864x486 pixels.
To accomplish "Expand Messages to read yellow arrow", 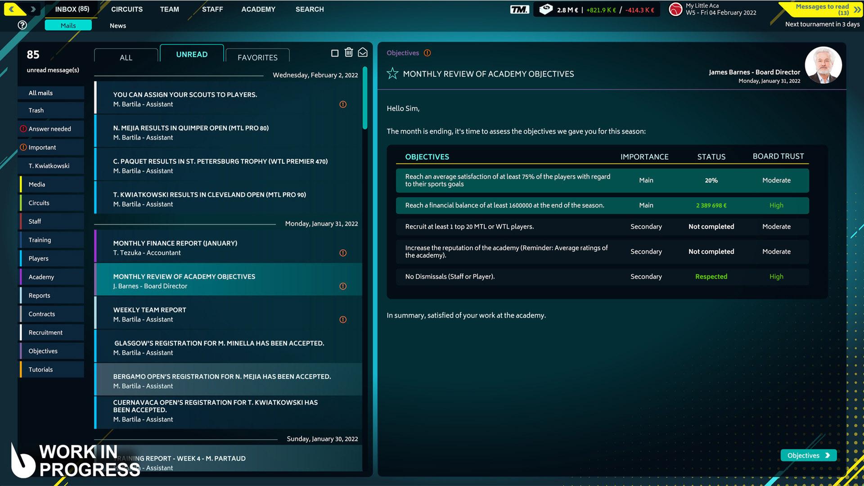I will tap(857, 9).
